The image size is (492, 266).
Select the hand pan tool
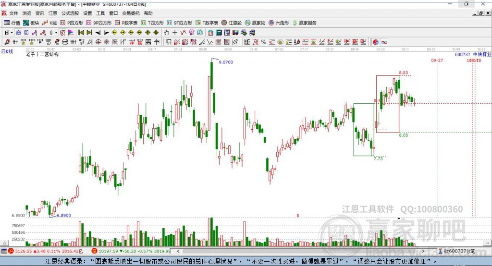point(167,32)
